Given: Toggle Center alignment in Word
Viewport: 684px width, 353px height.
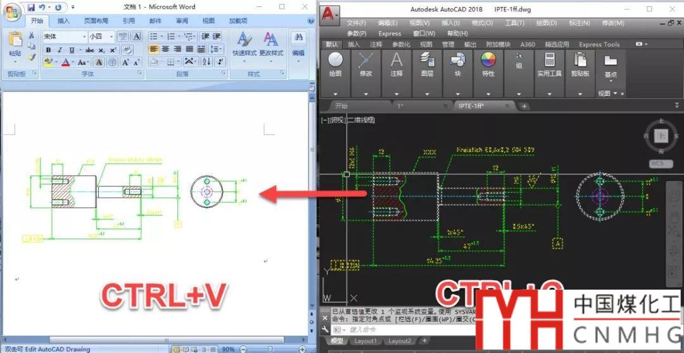Looking at the screenshot, I should click(x=165, y=49).
